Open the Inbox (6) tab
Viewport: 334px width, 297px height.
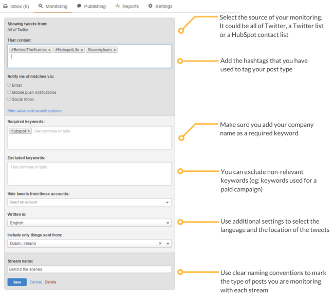(x=16, y=6)
